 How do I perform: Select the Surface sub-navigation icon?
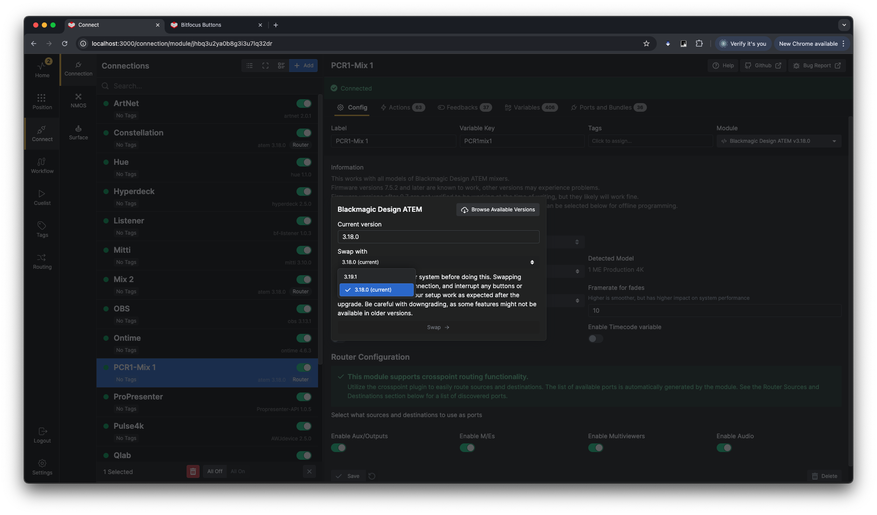(78, 132)
